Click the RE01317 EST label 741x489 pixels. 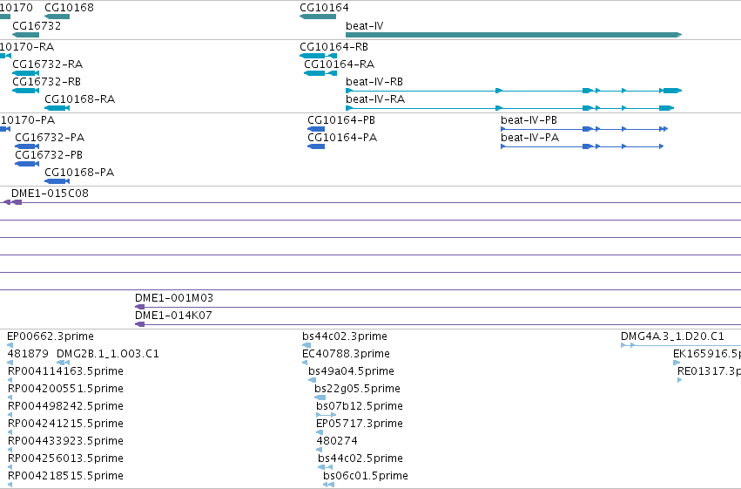tap(709, 371)
